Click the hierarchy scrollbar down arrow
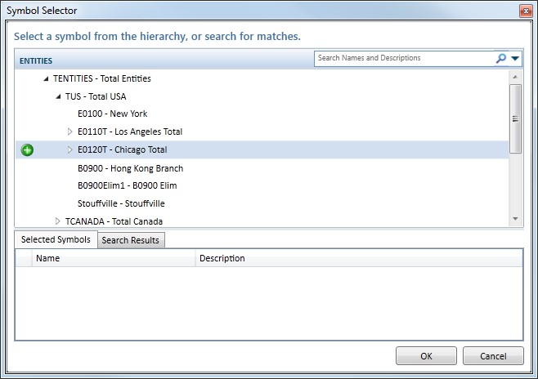Viewport: 538px width, 379px height. point(515,219)
